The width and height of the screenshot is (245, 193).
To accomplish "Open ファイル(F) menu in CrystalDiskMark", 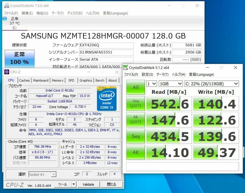I will coord(131,74).
